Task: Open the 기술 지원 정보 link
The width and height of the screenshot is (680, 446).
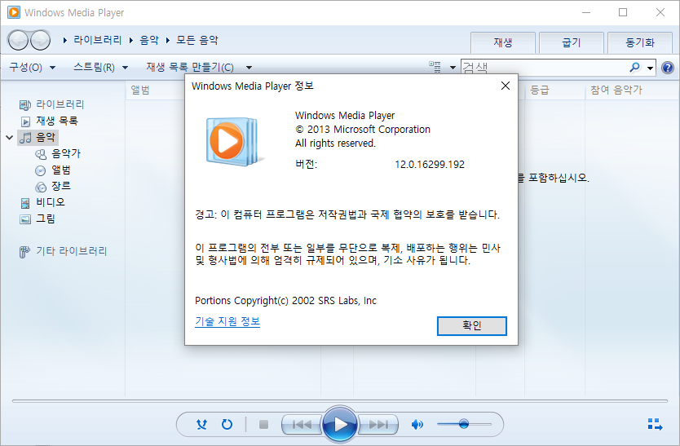Action: coord(227,321)
